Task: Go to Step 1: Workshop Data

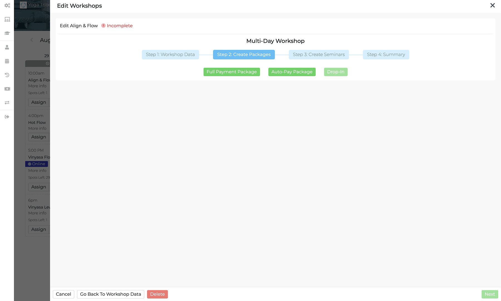Action: [170, 55]
